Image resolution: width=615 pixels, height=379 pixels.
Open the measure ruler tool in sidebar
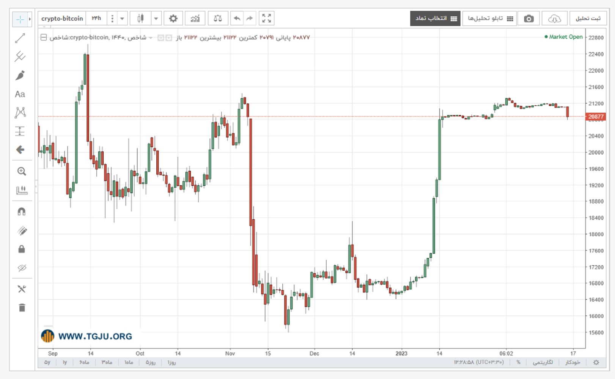pyautogui.click(x=22, y=190)
